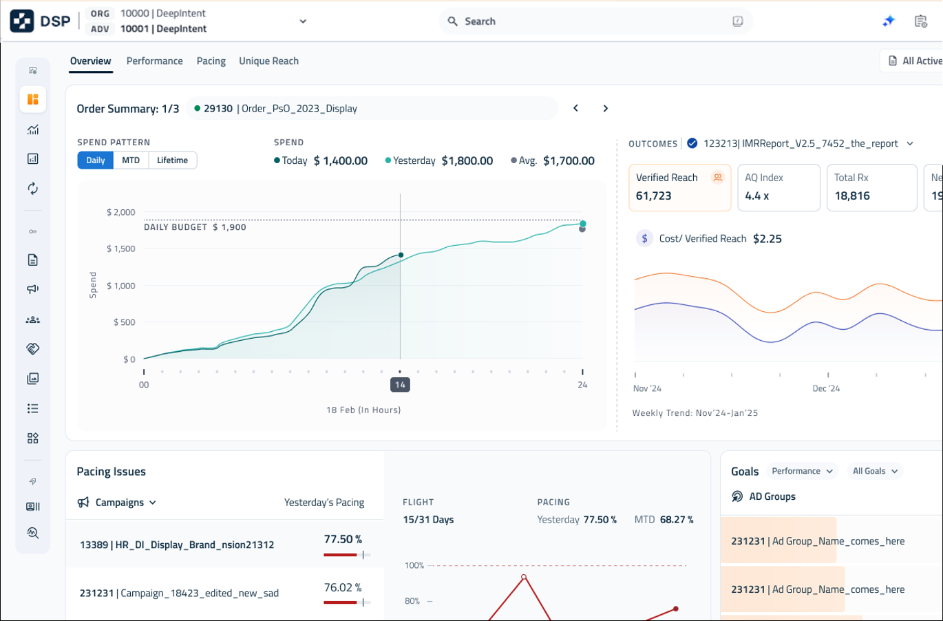
Task: Open the ID card bars sidebar icon
Action: tap(33, 507)
